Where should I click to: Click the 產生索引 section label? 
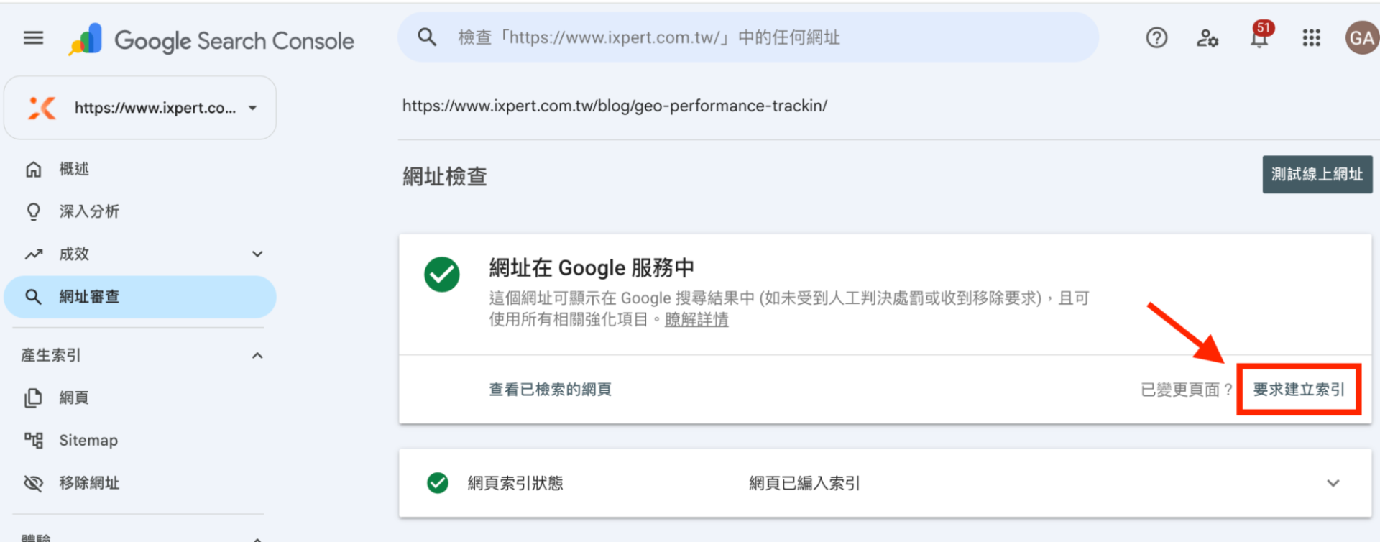tap(51, 355)
